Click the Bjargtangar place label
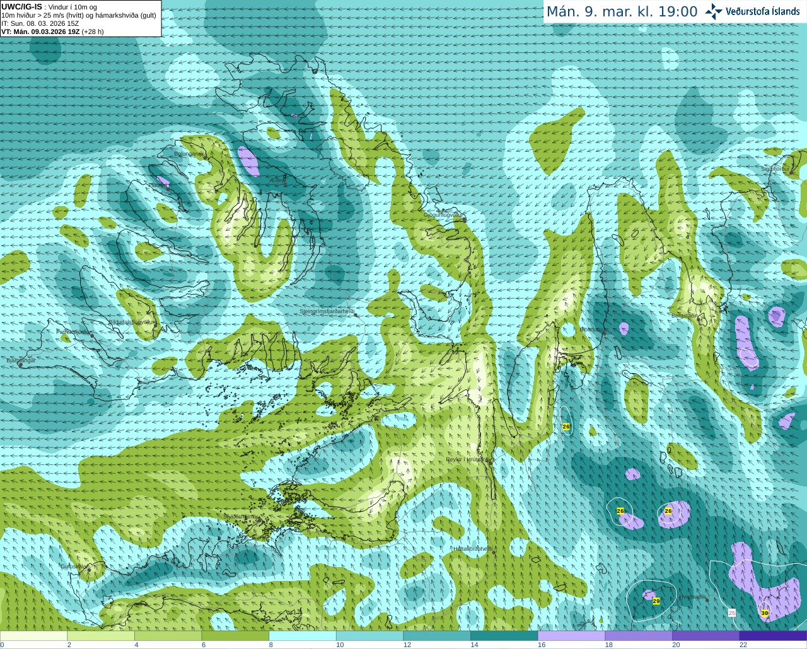807x649 pixels. [21, 360]
